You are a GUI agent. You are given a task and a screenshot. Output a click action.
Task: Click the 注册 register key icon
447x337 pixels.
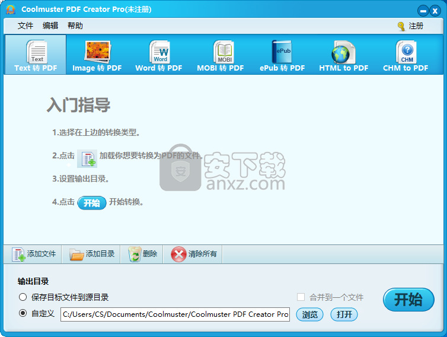tap(401, 26)
